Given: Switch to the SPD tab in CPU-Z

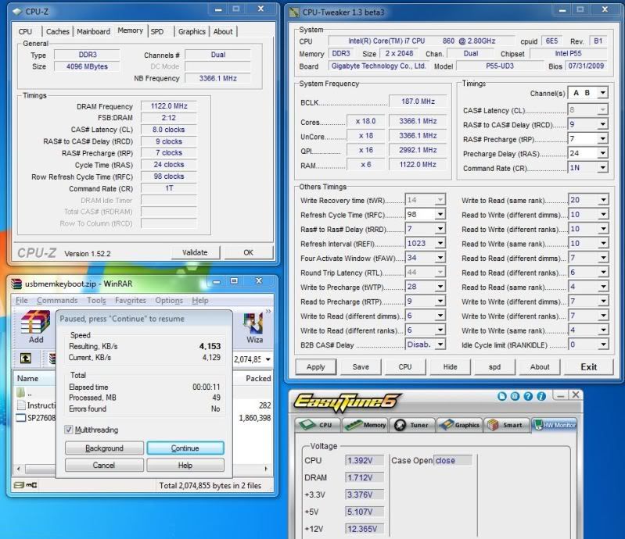Looking at the screenshot, I should coord(157,31).
